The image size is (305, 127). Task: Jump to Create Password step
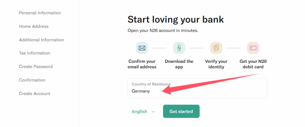point(36,67)
